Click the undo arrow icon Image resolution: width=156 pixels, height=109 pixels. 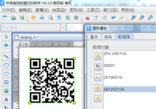113,18
